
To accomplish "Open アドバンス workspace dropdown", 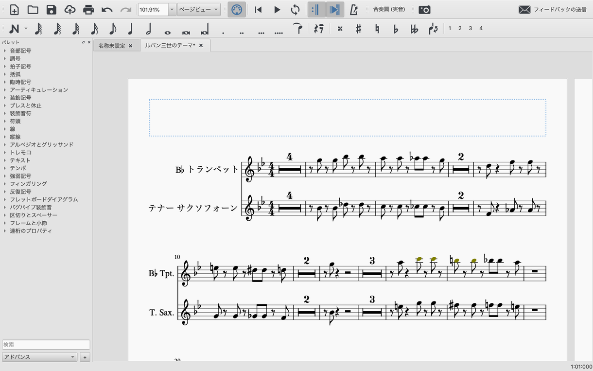I will tap(39, 357).
